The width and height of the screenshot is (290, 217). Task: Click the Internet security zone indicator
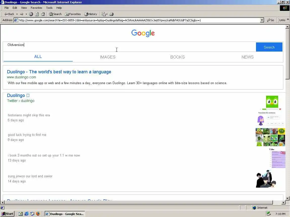(x=260, y=208)
